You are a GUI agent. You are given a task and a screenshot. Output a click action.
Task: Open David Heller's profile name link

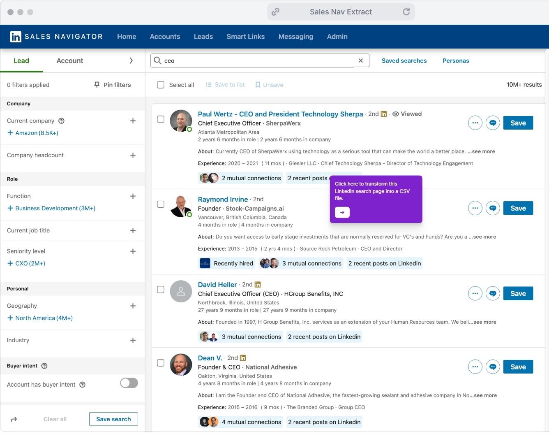[x=217, y=285]
